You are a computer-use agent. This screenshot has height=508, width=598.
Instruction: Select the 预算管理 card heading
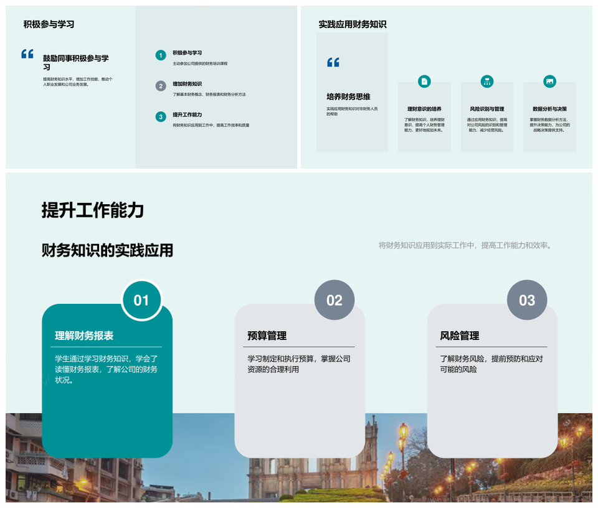(x=267, y=336)
